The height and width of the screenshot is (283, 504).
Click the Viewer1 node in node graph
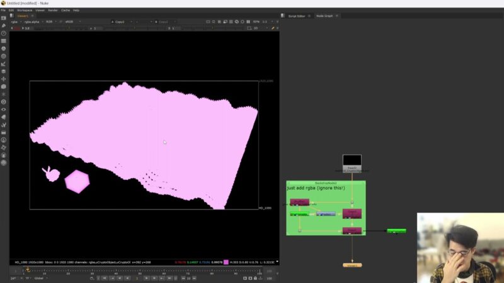coord(352,265)
